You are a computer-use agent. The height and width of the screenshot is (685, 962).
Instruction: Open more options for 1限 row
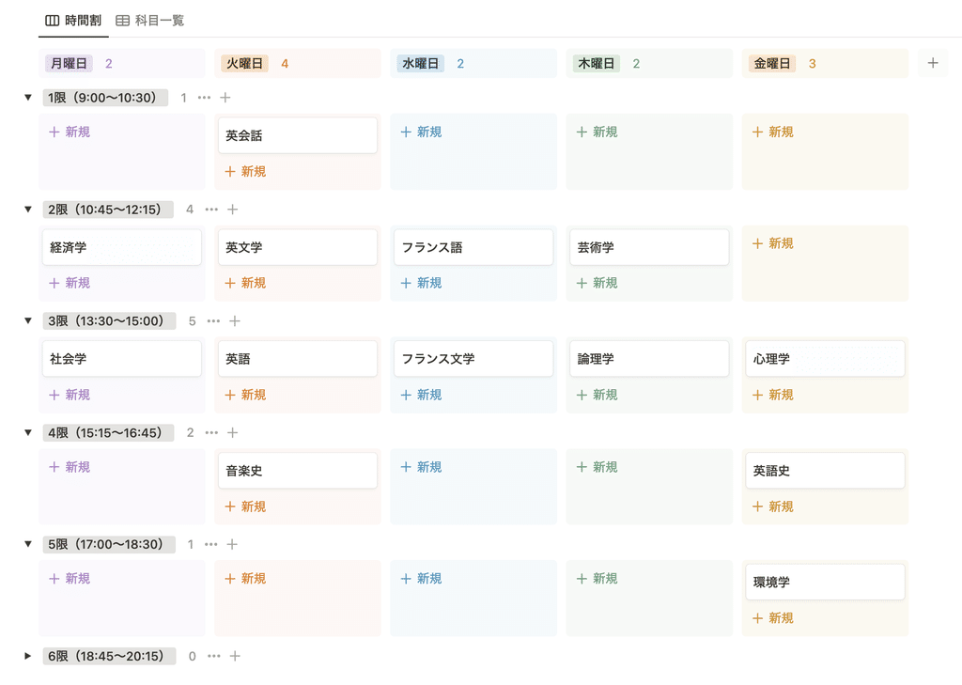click(204, 98)
